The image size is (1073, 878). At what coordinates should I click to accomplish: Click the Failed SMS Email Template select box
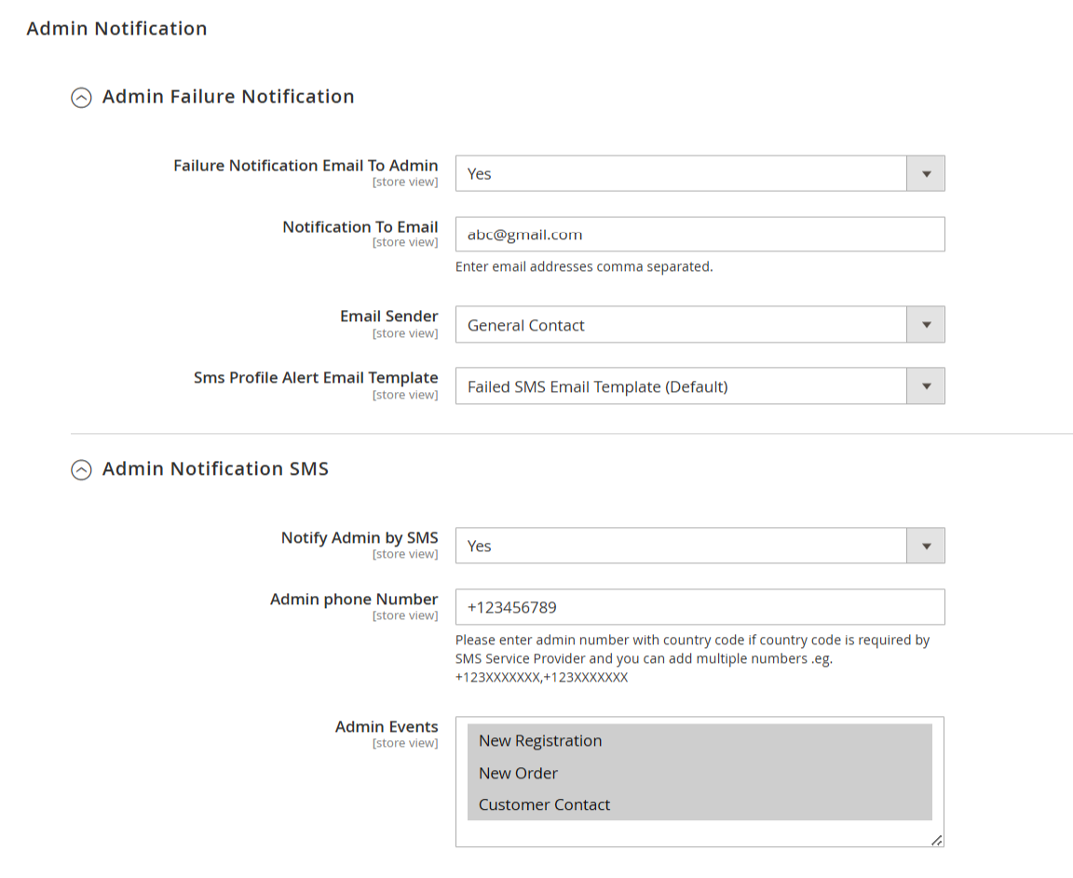pyautogui.click(x=681, y=386)
